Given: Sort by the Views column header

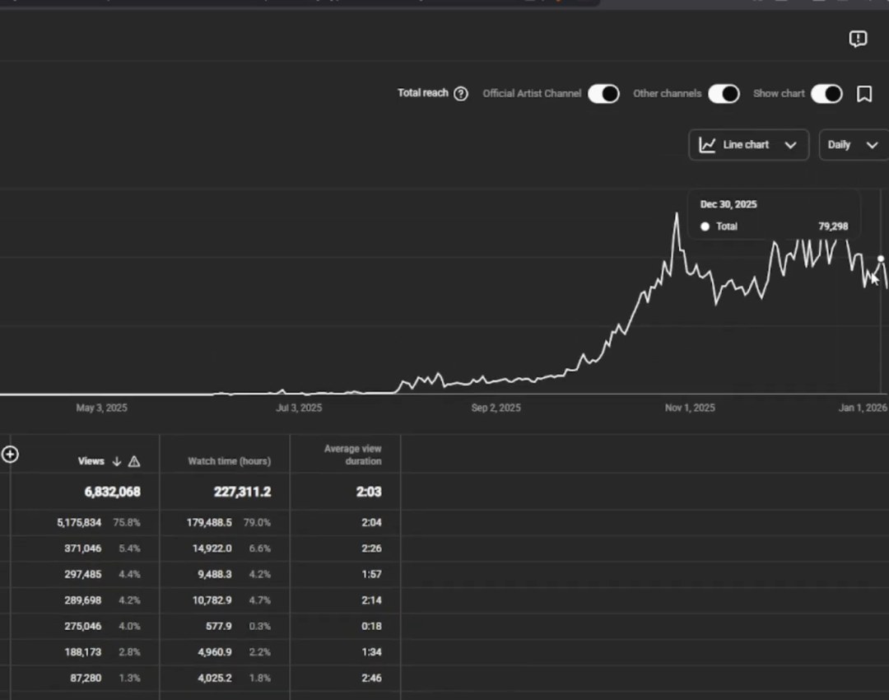Looking at the screenshot, I should coord(91,462).
